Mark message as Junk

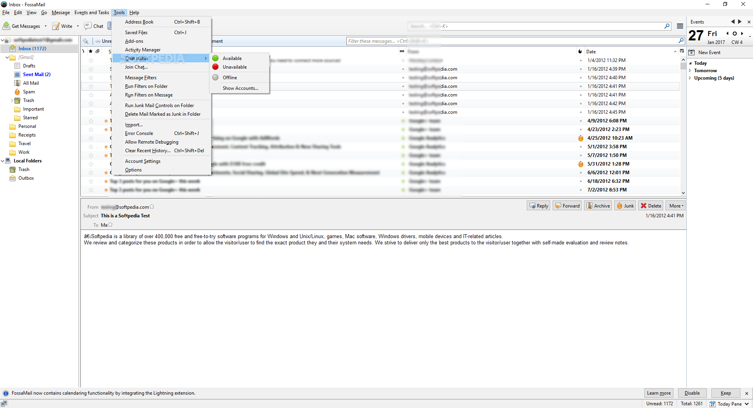point(625,206)
